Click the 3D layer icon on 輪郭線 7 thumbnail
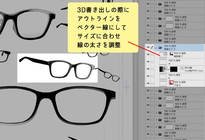Screen dimensions: 205x140 (166, 54)
